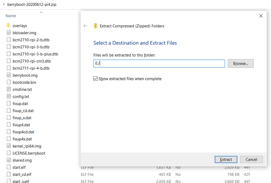Click the kernel_rpi64.img file icon

point(9,146)
